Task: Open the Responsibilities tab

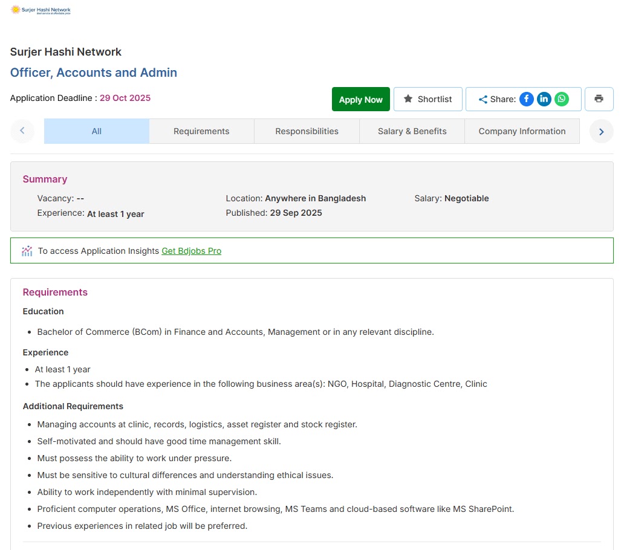Action: 307,131
